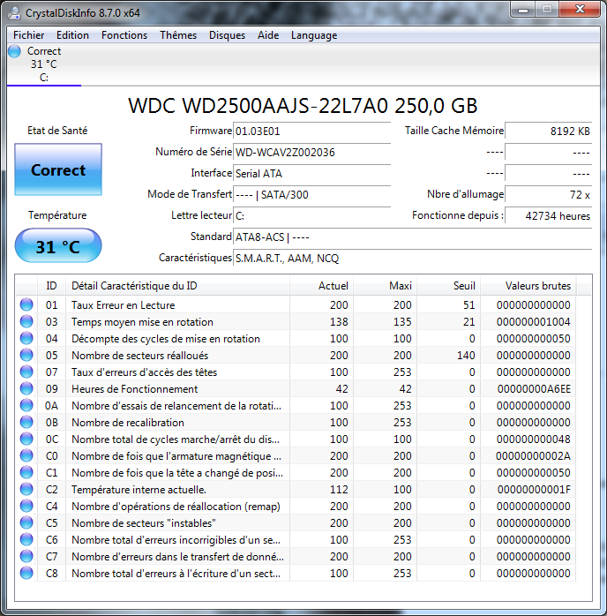The image size is (607, 616).
Task: Click status orb for Nombre de recalibration
Action: point(26,423)
